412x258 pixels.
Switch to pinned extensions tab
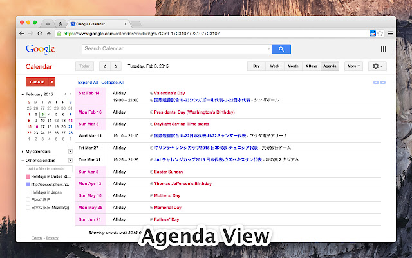[61, 24]
